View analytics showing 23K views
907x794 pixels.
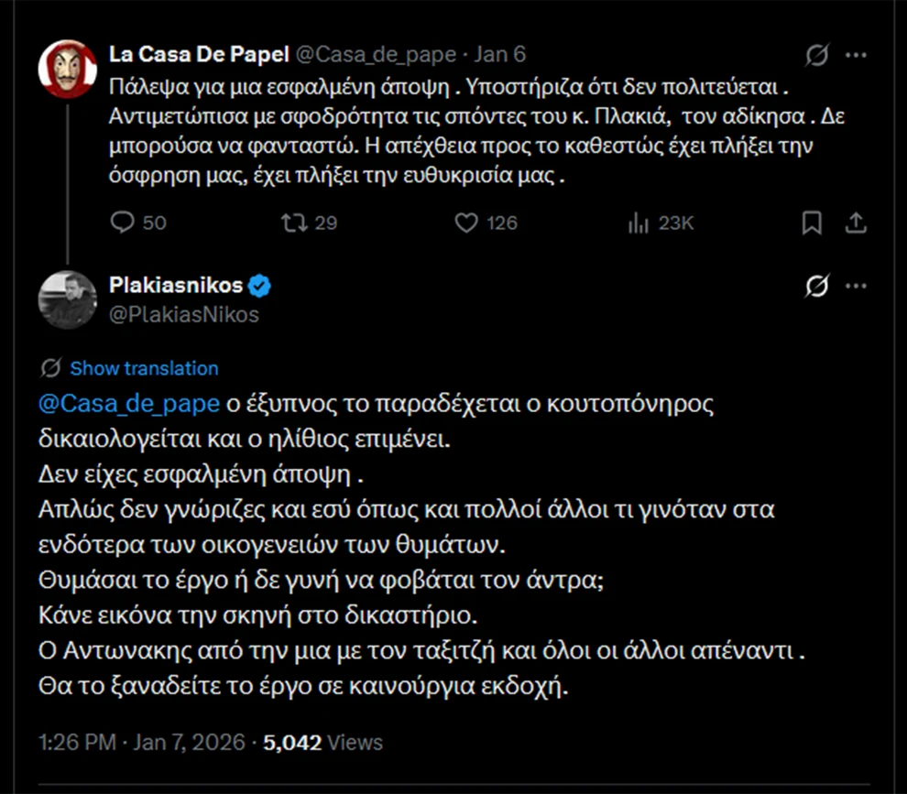pos(638,223)
